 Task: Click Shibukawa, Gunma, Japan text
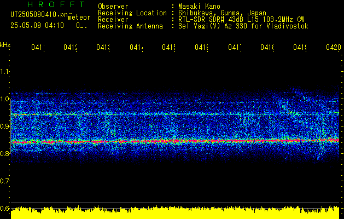pyautogui.click(x=222, y=13)
